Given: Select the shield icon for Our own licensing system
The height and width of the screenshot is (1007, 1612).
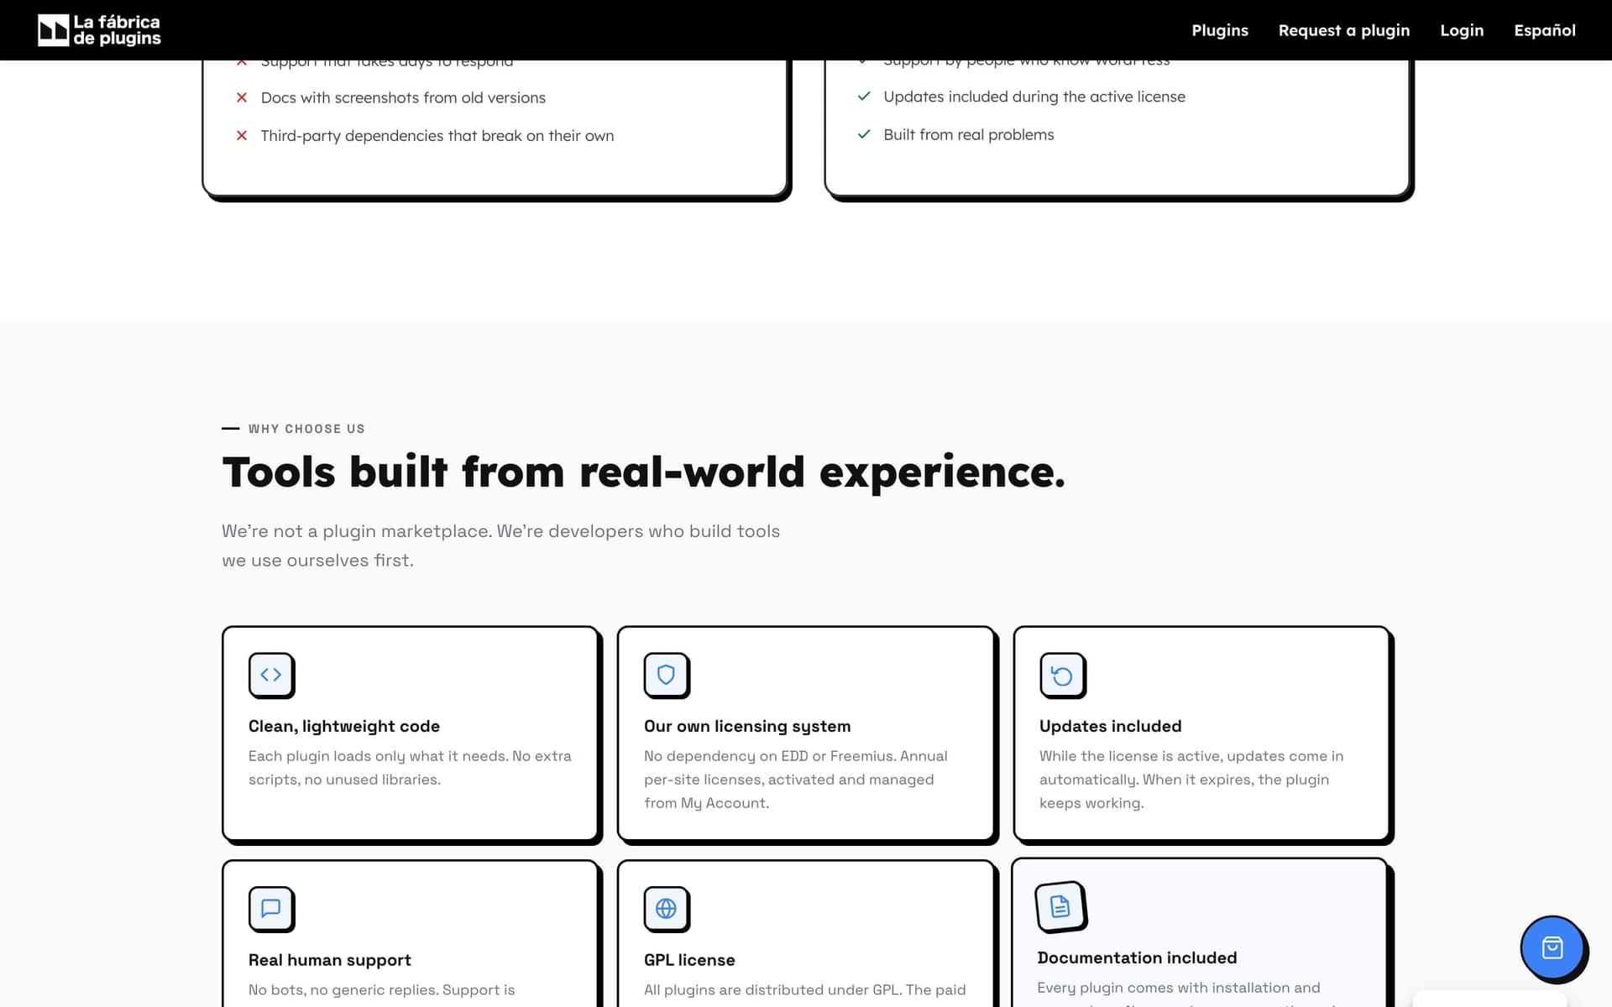Looking at the screenshot, I should tap(666, 675).
